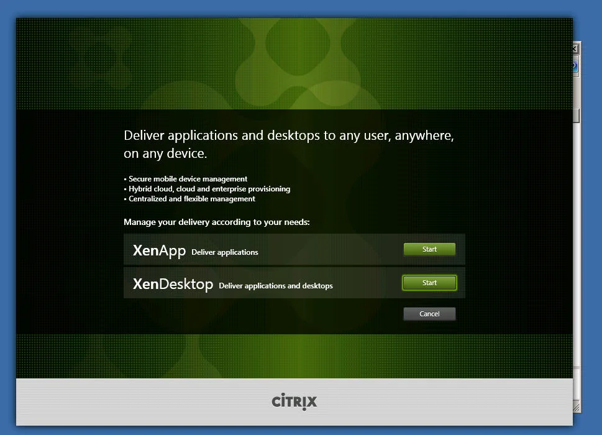Click the XenApp product title
The width and height of the screenshot is (602, 435).
(x=159, y=250)
